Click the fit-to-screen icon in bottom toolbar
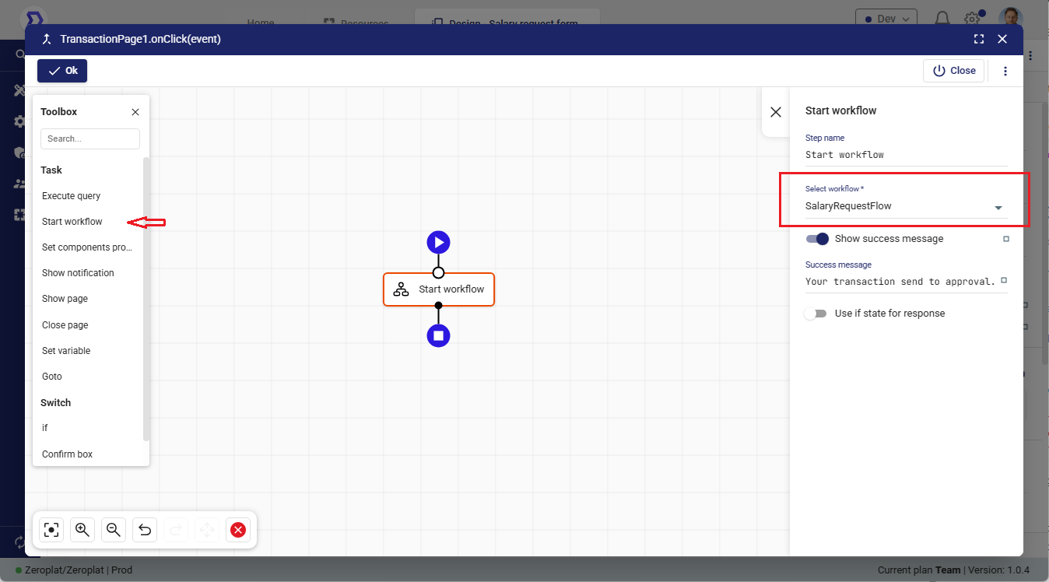1049x582 pixels. [x=51, y=530]
